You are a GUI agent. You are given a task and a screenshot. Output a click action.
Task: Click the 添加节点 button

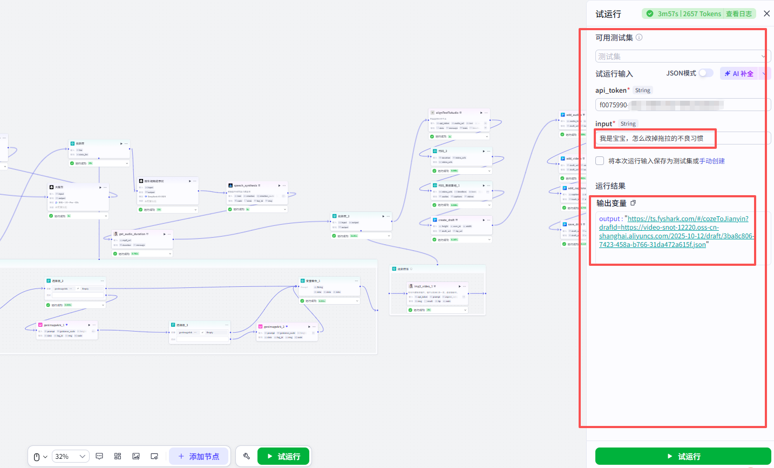tap(199, 457)
